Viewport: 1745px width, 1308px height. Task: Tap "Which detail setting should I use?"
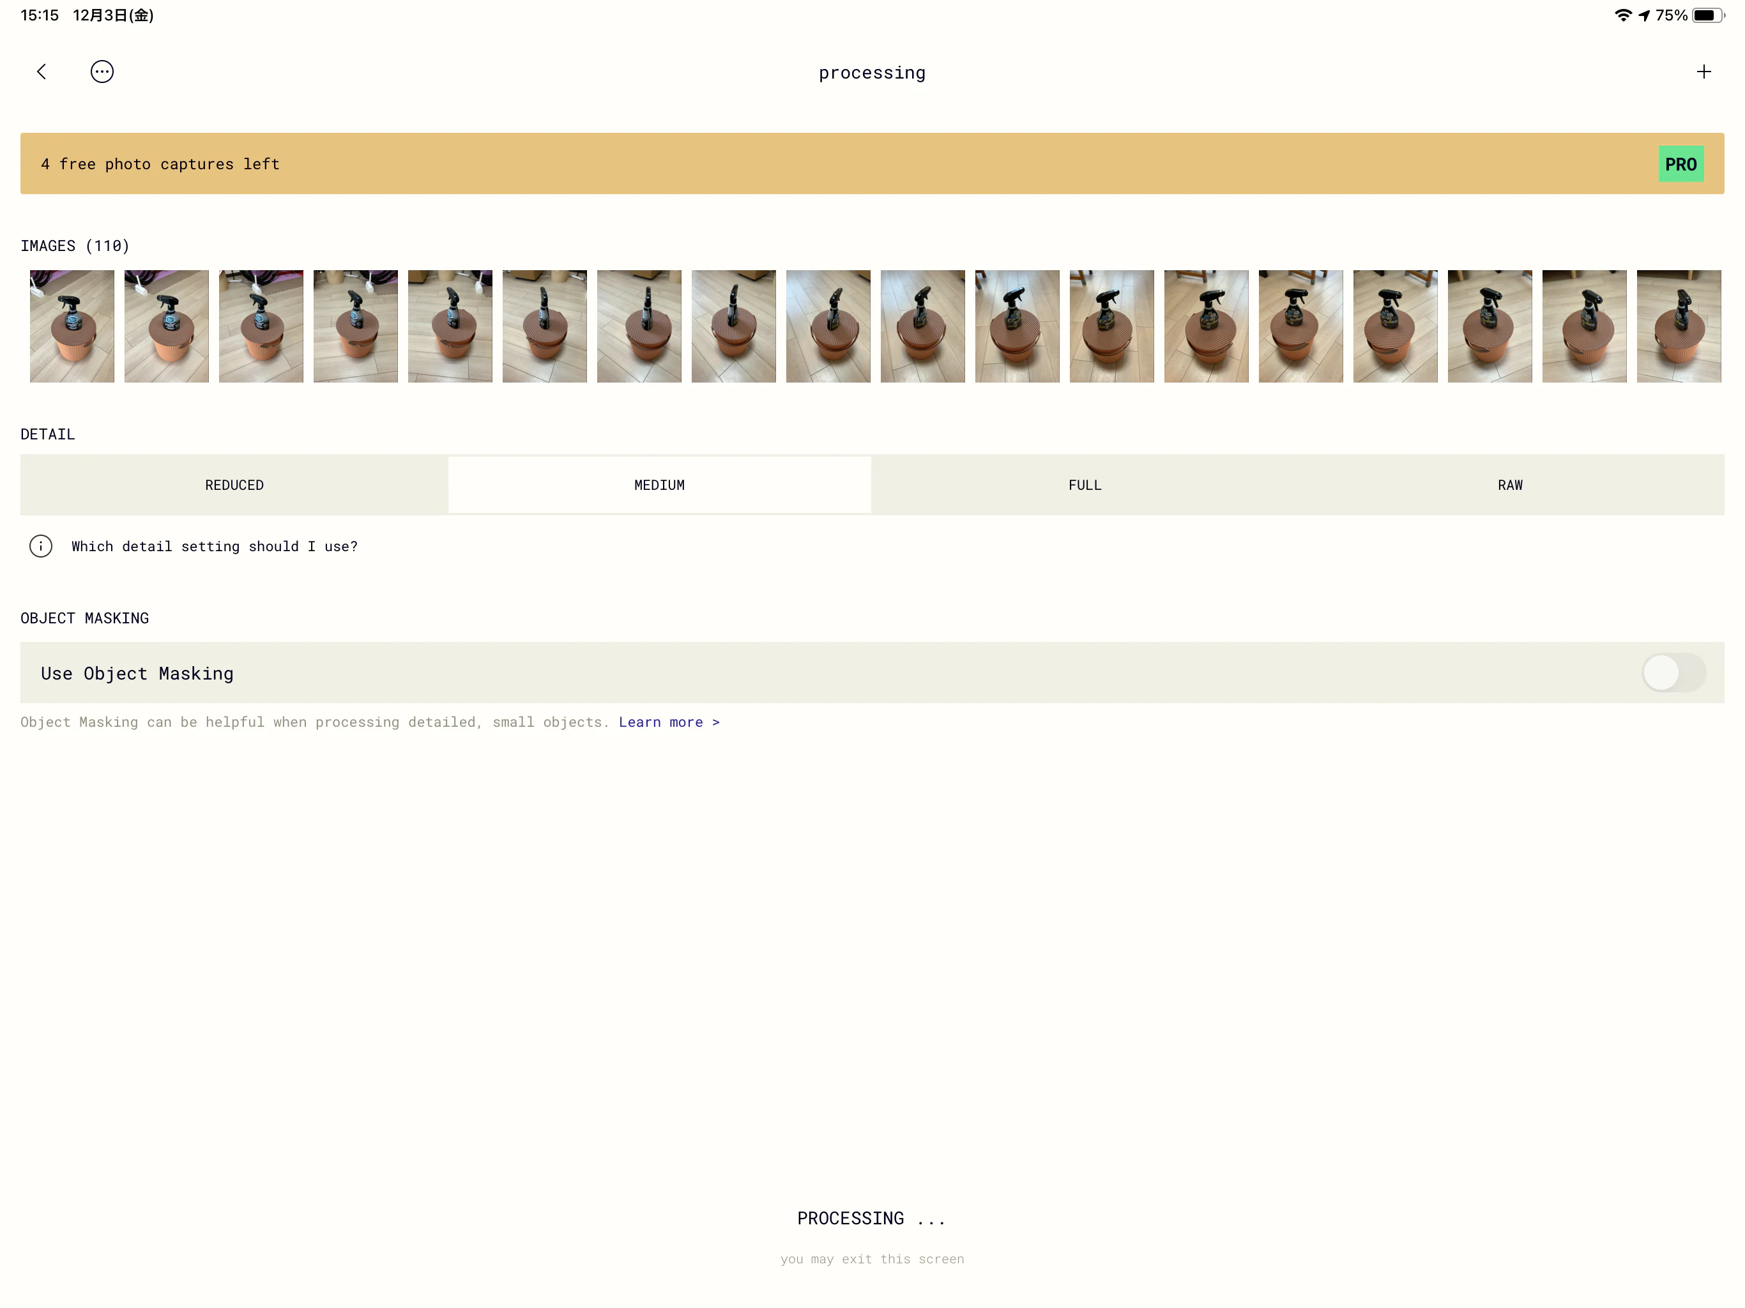[x=215, y=546]
